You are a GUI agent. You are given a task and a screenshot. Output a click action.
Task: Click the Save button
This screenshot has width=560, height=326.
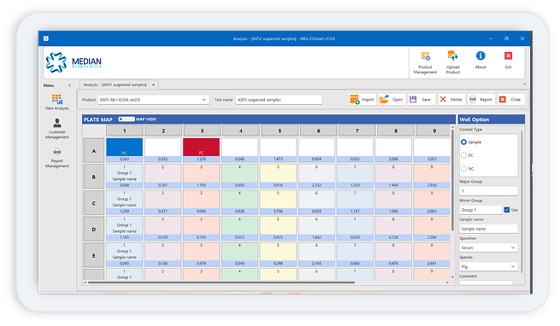click(421, 100)
